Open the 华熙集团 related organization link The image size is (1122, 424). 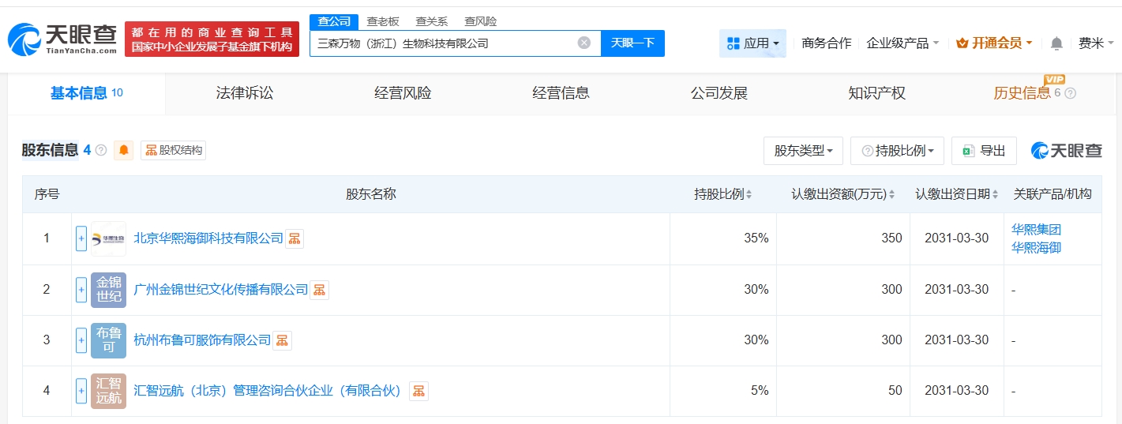pyautogui.click(x=1036, y=230)
